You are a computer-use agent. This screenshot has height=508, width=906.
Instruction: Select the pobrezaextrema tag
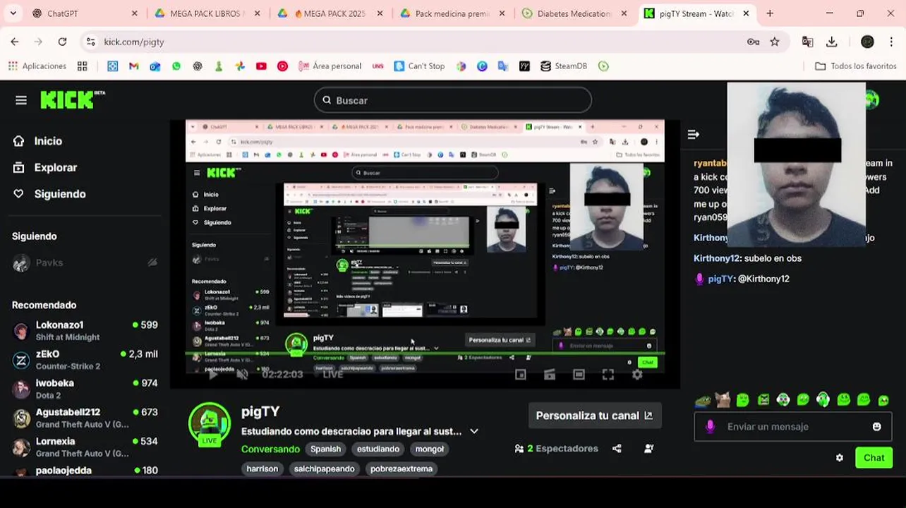click(401, 468)
